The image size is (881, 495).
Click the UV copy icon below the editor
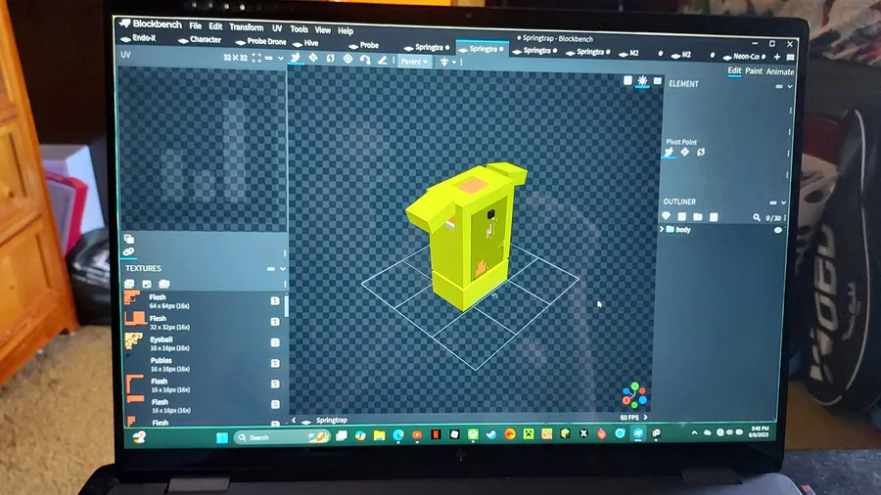[128, 239]
